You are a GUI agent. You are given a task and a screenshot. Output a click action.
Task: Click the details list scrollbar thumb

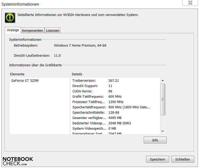point(163,99)
